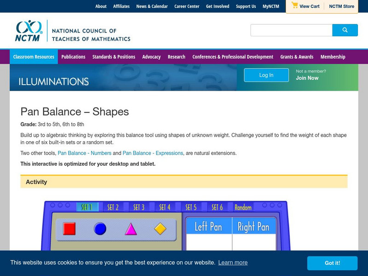368x276 pixels.
Task: Select the red square shape
Action: pyautogui.click(x=69, y=229)
